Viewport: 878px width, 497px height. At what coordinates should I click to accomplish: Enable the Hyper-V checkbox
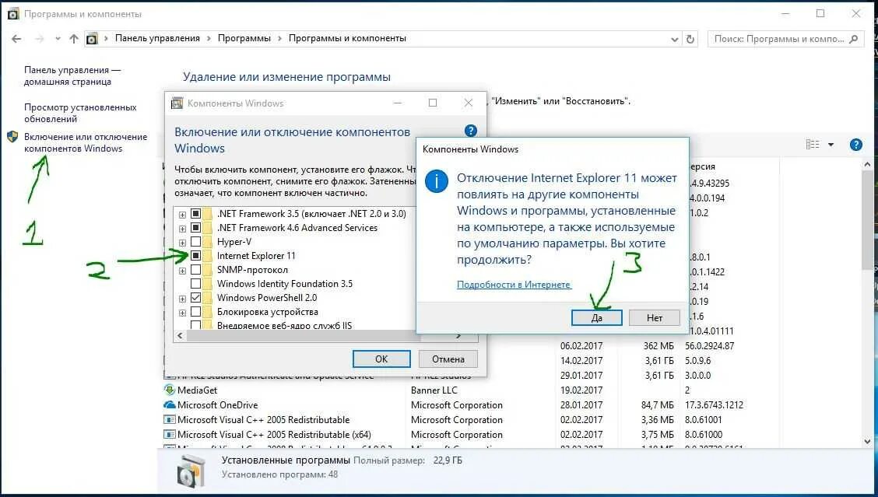click(x=195, y=241)
